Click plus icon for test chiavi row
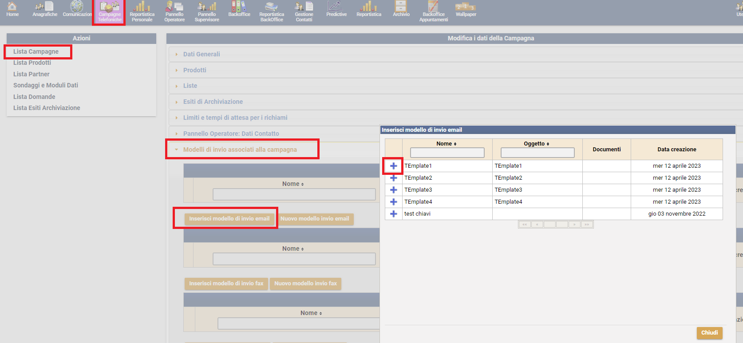The image size is (743, 343). (x=394, y=214)
